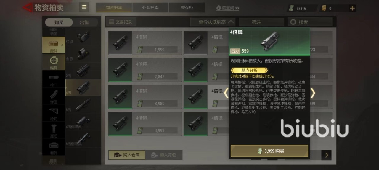Select the 瞄具 scope category icon

[x=54, y=62]
